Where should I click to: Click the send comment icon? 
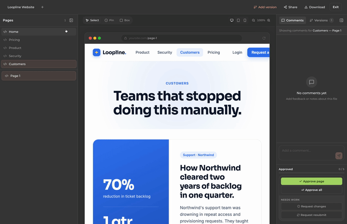click(339, 156)
